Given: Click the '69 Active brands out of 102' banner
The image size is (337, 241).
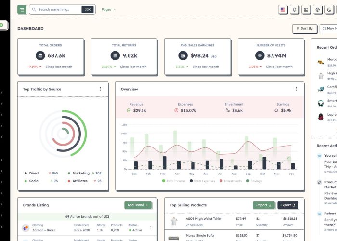Looking at the screenshot, I should 87,217.
